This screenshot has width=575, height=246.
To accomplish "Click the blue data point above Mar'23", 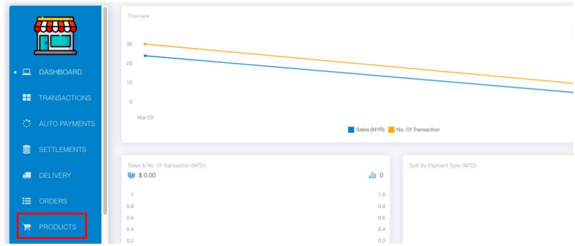I will pyautogui.click(x=145, y=55).
